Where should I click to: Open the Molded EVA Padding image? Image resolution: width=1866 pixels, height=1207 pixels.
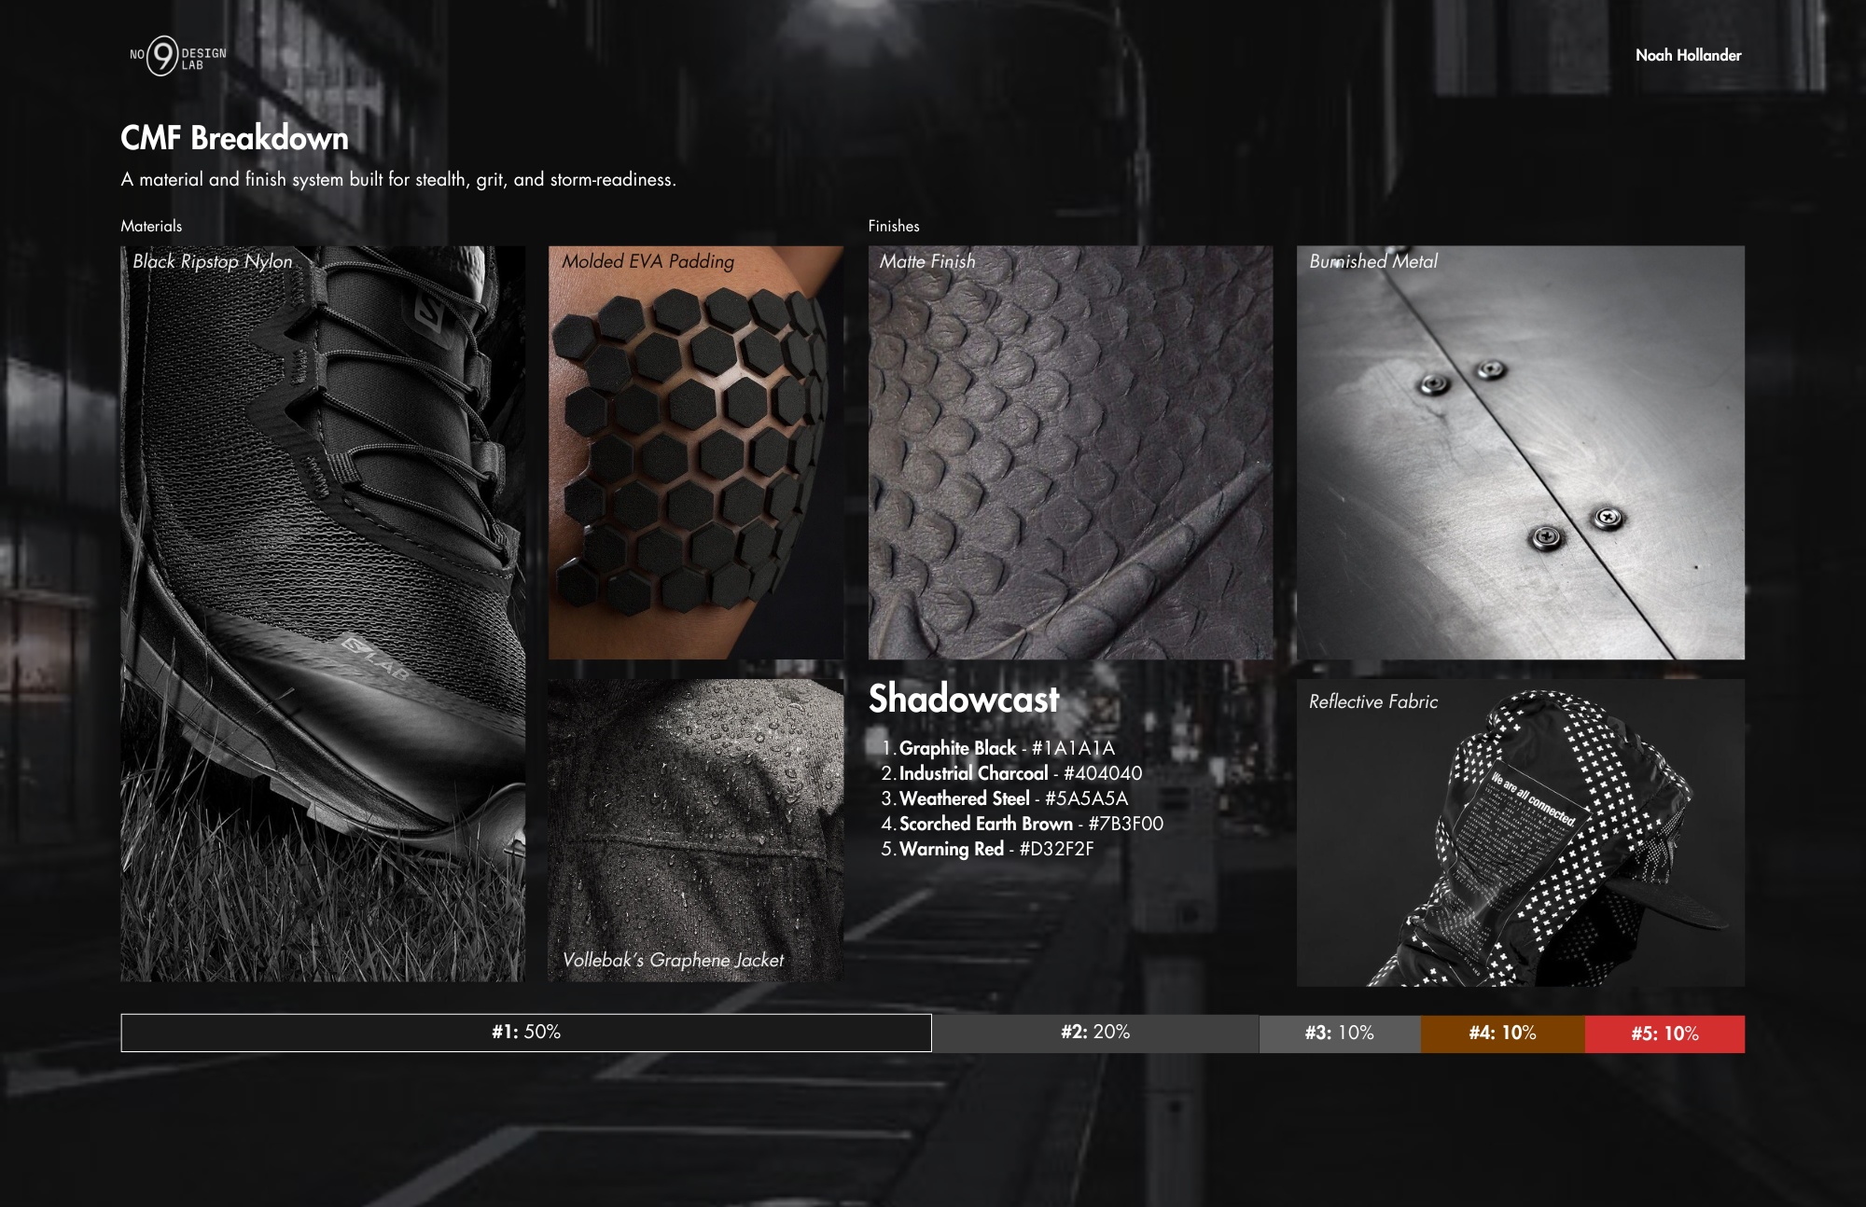[x=695, y=452]
